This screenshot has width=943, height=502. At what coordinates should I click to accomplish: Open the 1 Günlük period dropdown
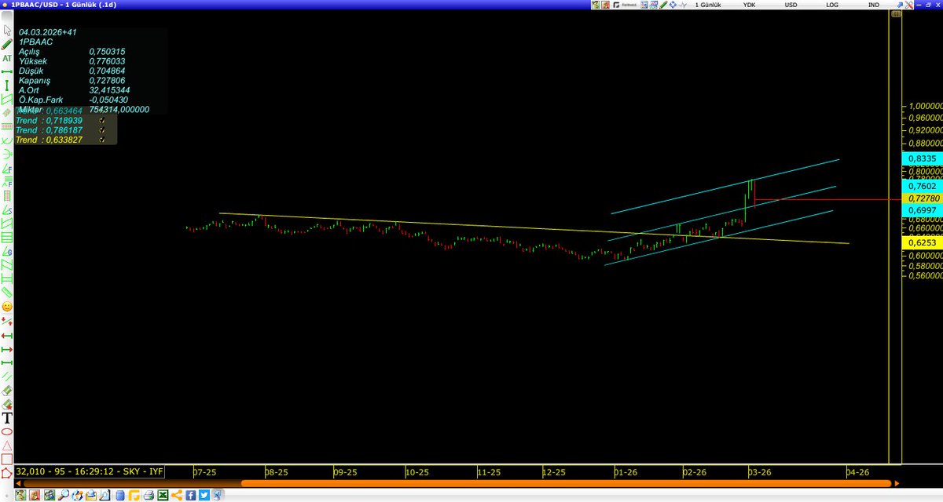708,5
